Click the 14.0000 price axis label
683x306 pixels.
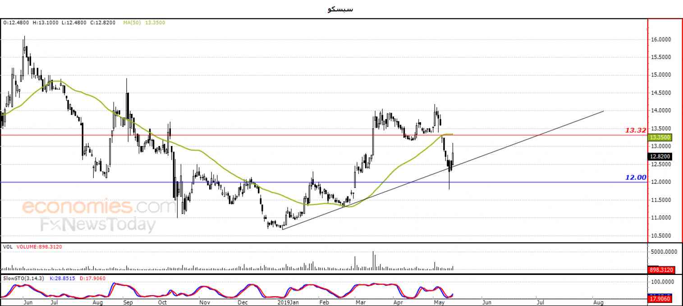point(662,110)
